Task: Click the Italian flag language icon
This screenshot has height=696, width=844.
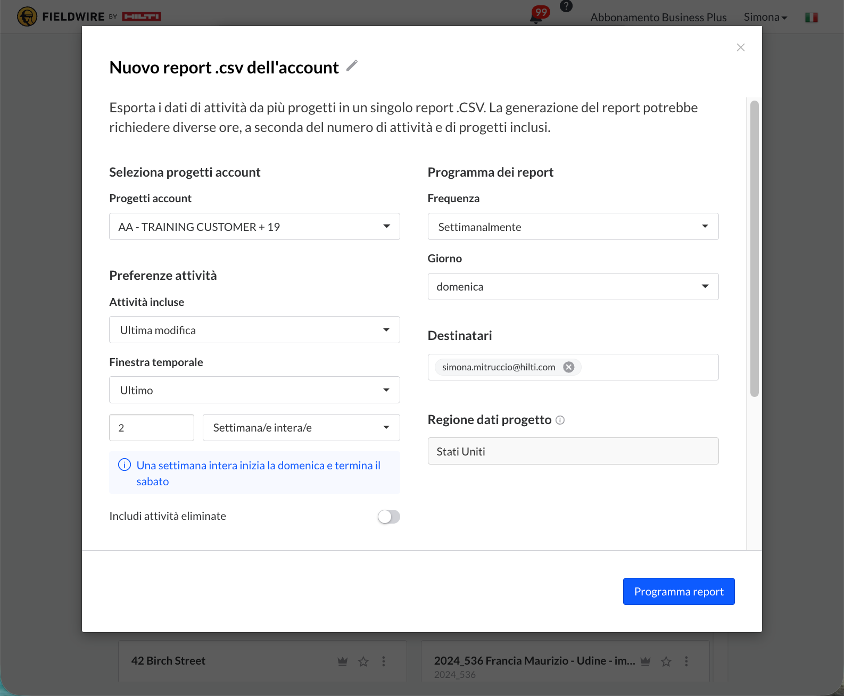Action: (811, 18)
